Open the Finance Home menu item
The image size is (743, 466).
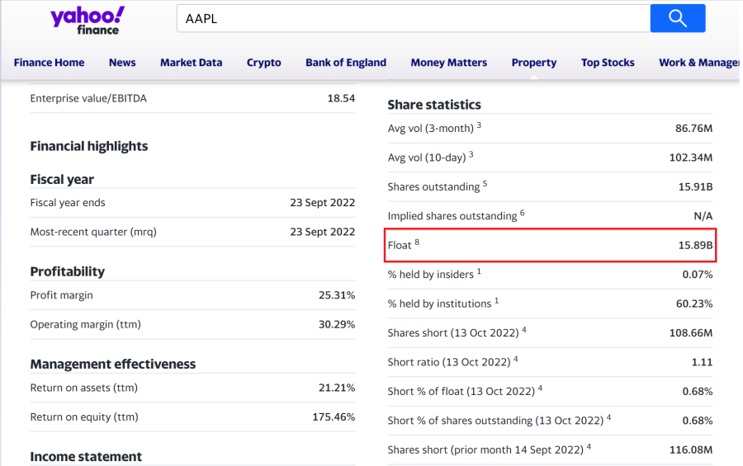(x=49, y=63)
